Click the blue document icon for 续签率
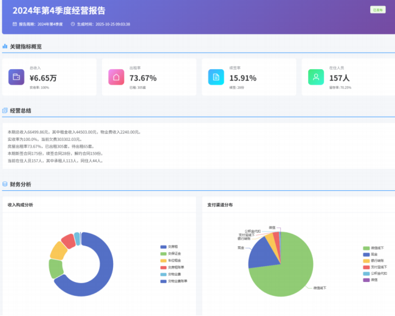This screenshot has width=395, height=316. pos(216,77)
